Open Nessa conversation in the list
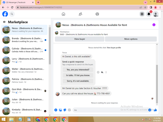Viewport: 163px width, 122px height. (24, 30)
